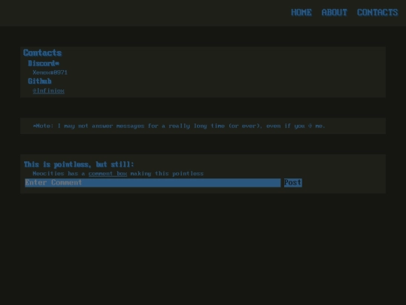Submit the comment with Post button
The height and width of the screenshot is (305, 406).
[x=293, y=182]
